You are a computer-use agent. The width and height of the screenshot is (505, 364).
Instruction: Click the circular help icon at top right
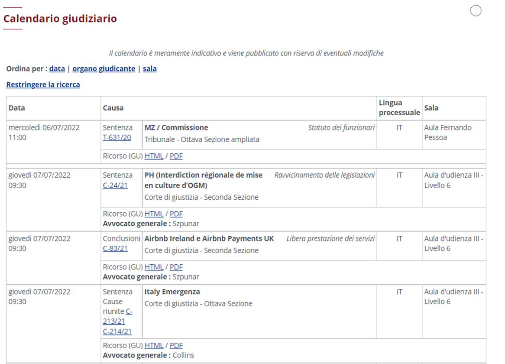pyautogui.click(x=476, y=11)
